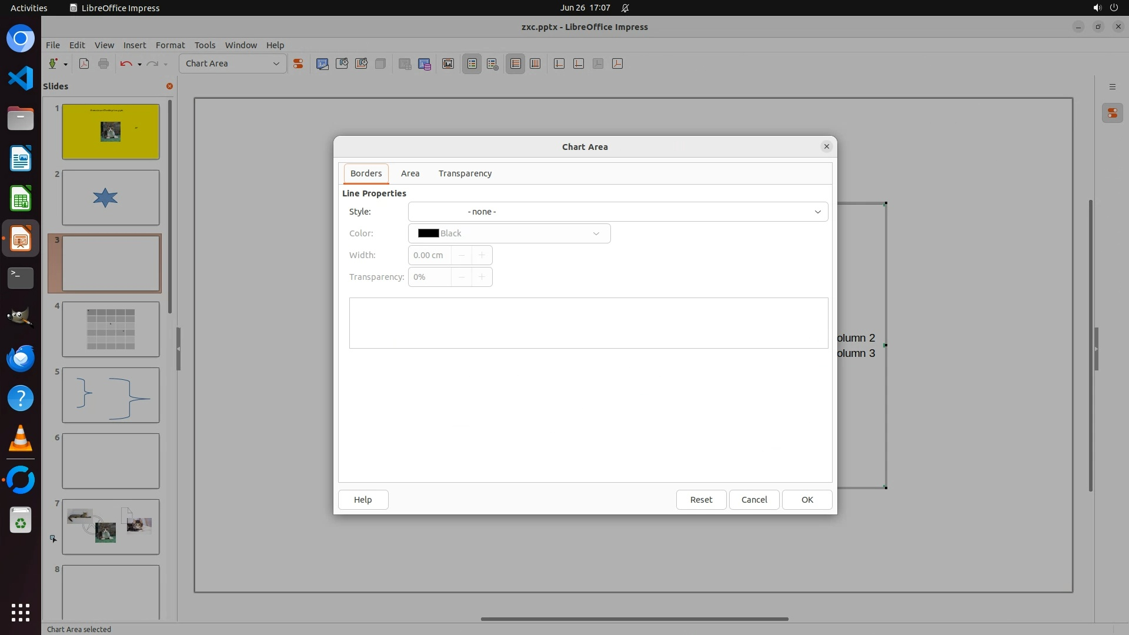Toggle Vertical Grids button
This screenshot has width=1129, height=635.
pos(535,63)
